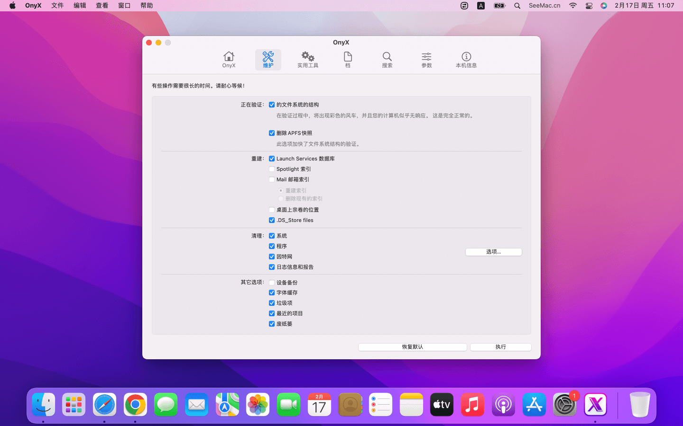683x426 pixels.
Task: Open Spotlight search in the menu bar
Action: pos(517,6)
